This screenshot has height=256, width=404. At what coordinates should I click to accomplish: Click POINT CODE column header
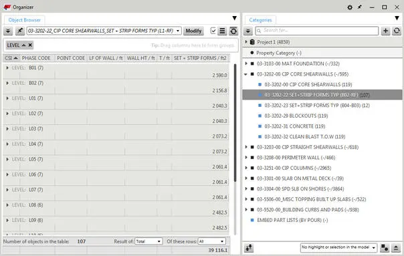(71, 58)
